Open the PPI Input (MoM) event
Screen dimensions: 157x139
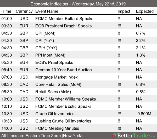[x=50, y=55]
